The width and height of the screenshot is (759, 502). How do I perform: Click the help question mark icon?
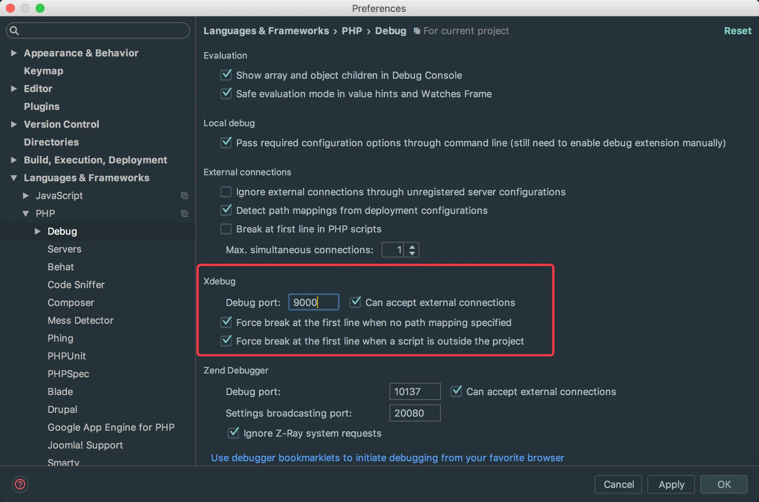pos(20,484)
